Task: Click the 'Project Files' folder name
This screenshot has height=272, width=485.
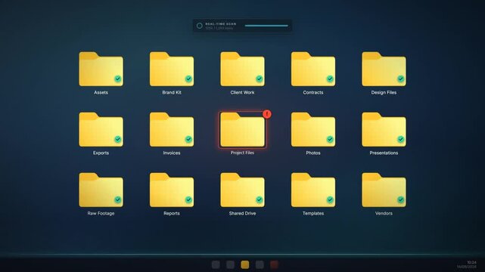Action: tap(242, 153)
